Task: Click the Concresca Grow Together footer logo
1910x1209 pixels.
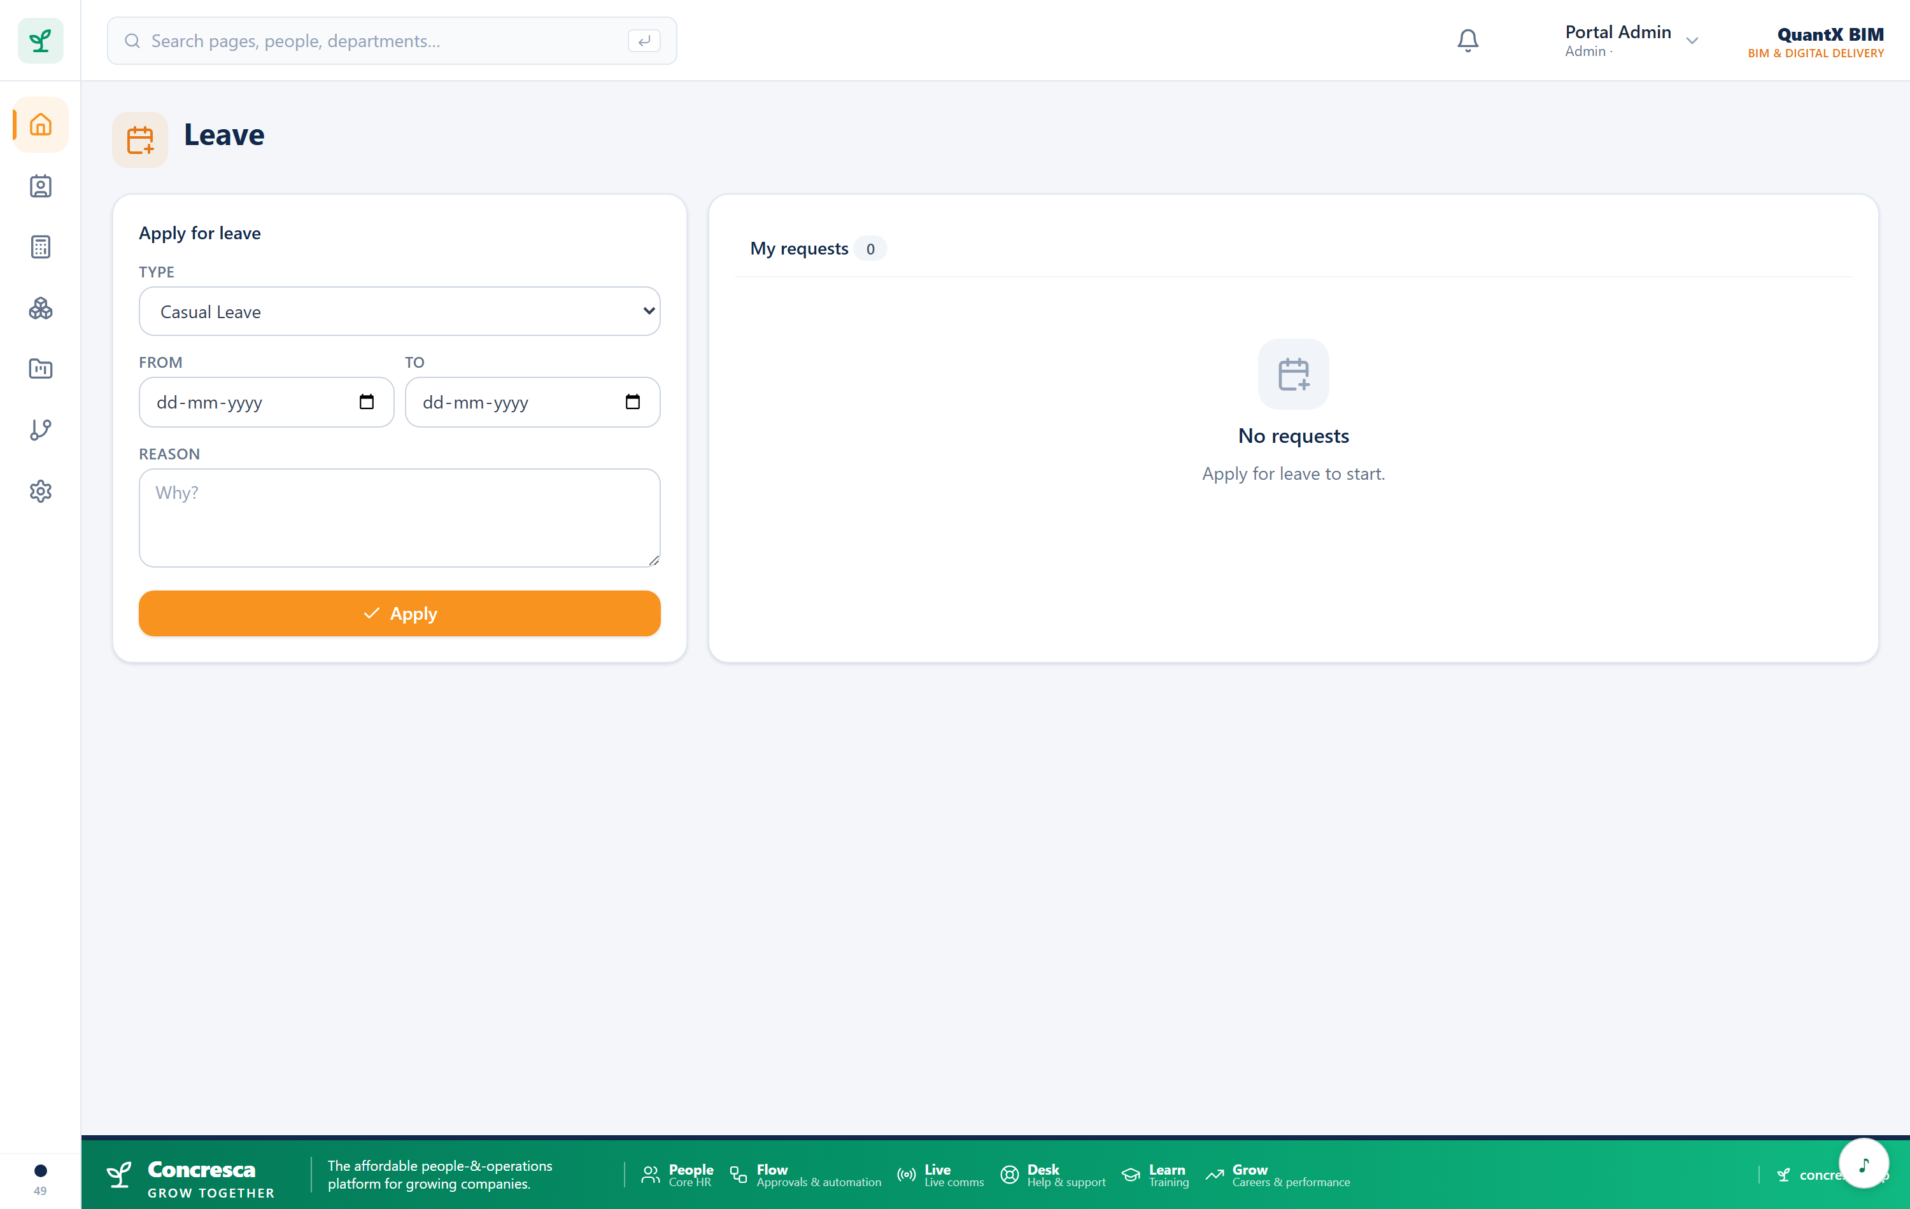Action: 191,1178
